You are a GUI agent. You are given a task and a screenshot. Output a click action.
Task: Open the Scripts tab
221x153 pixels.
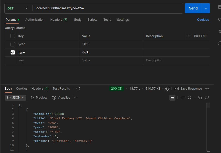point(92,20)
